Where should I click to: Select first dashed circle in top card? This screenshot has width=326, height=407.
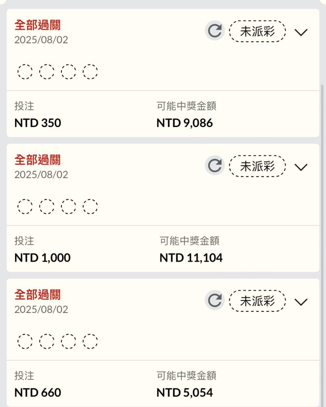click(25, 71)
